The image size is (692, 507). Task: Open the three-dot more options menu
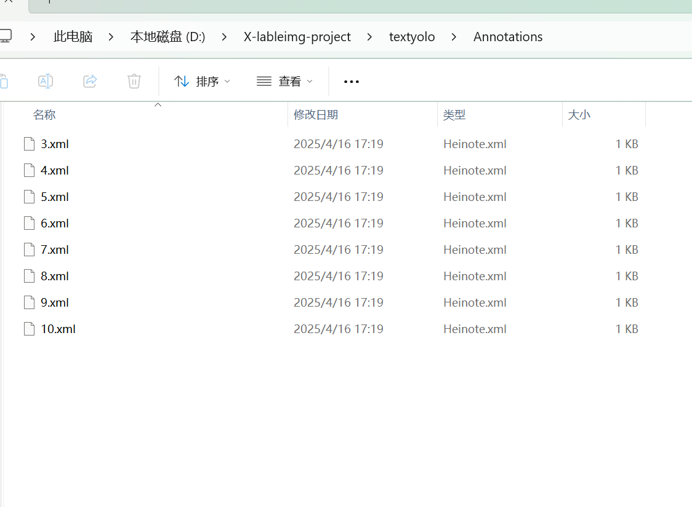(x=351, y=82)
